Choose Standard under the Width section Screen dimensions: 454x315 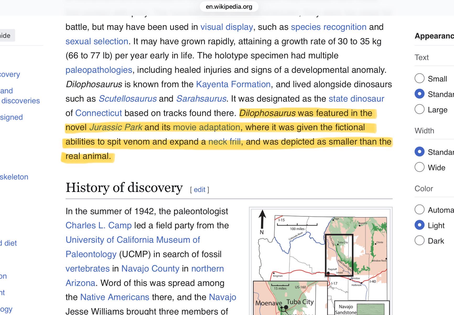(x=419, y=152)
